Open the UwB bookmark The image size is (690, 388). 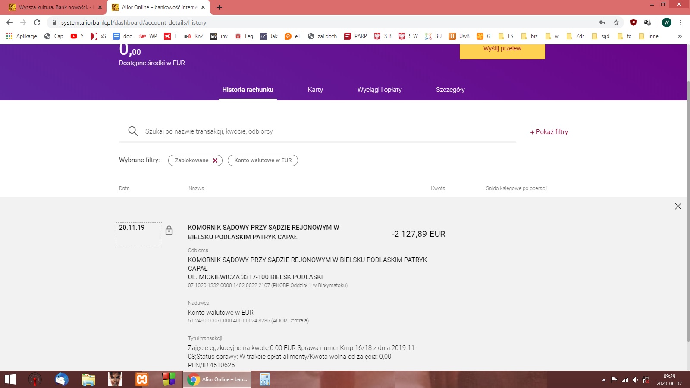(x=459, y=36)
